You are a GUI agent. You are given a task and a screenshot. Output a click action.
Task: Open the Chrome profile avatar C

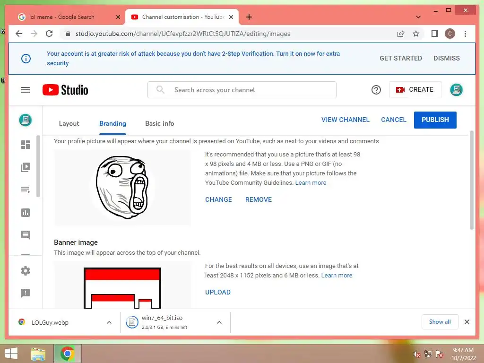tap(450, 34)
